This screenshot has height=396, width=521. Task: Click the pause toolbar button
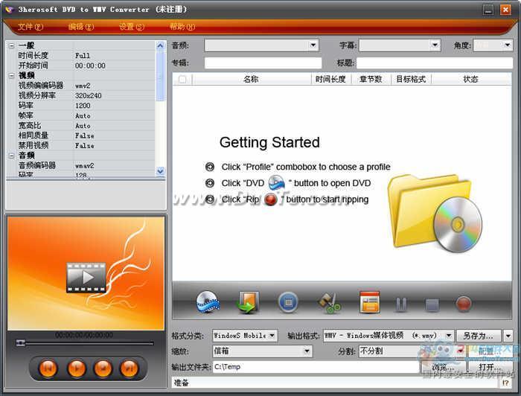pos(401,304)
